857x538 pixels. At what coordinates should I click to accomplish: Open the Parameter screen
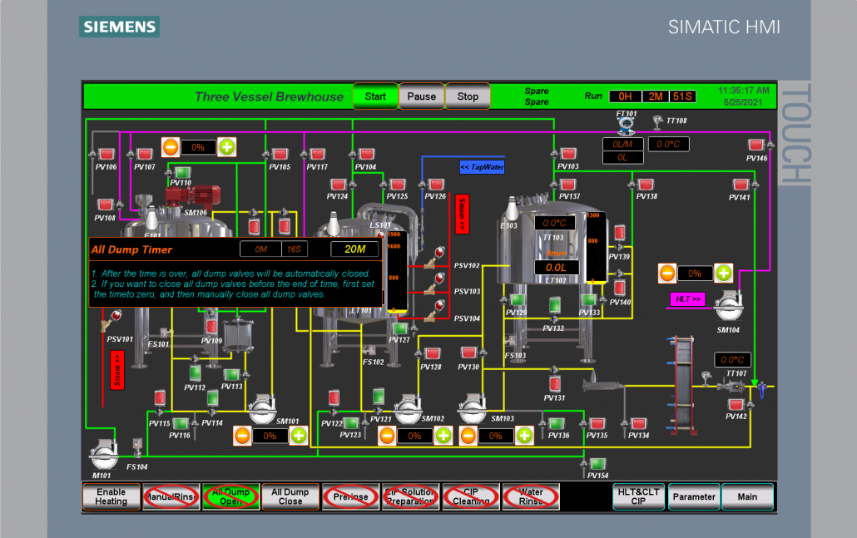(x=694, y=496)
